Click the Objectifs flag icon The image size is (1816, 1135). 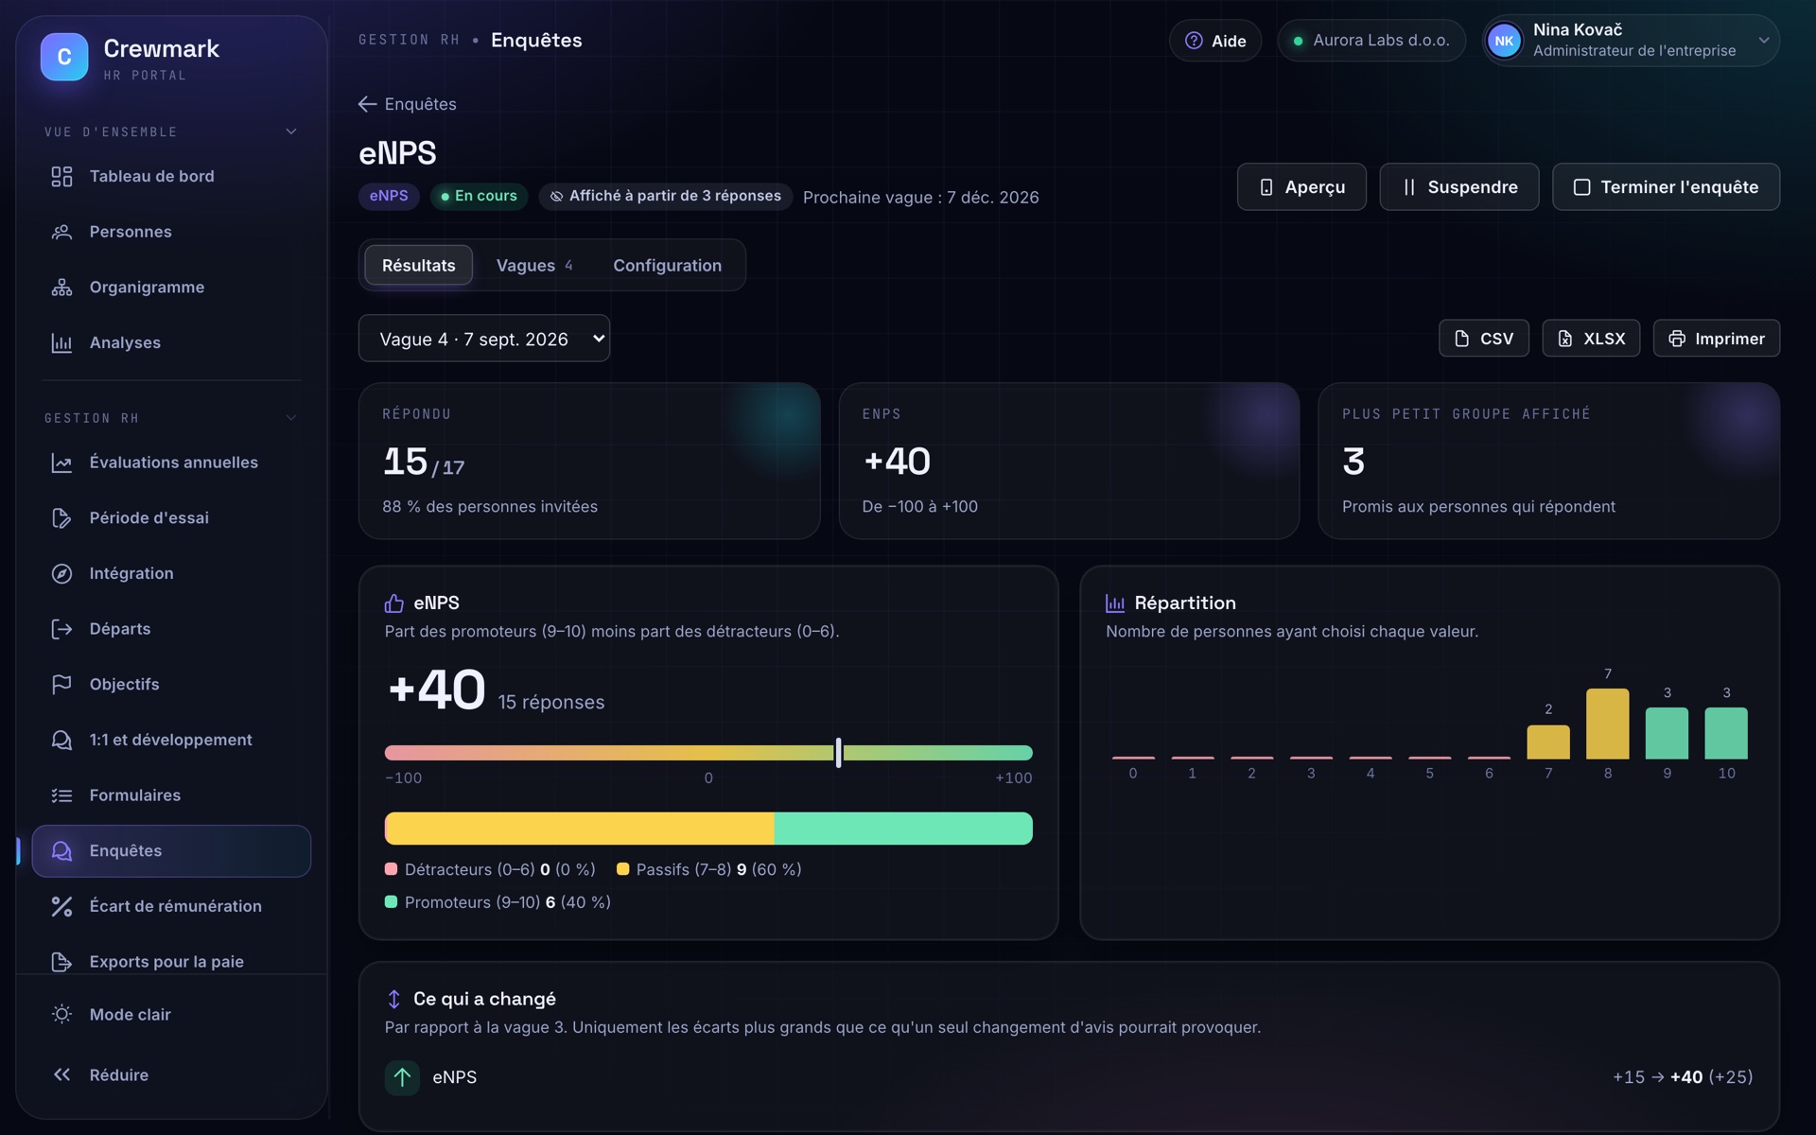[x=61, y=684]
